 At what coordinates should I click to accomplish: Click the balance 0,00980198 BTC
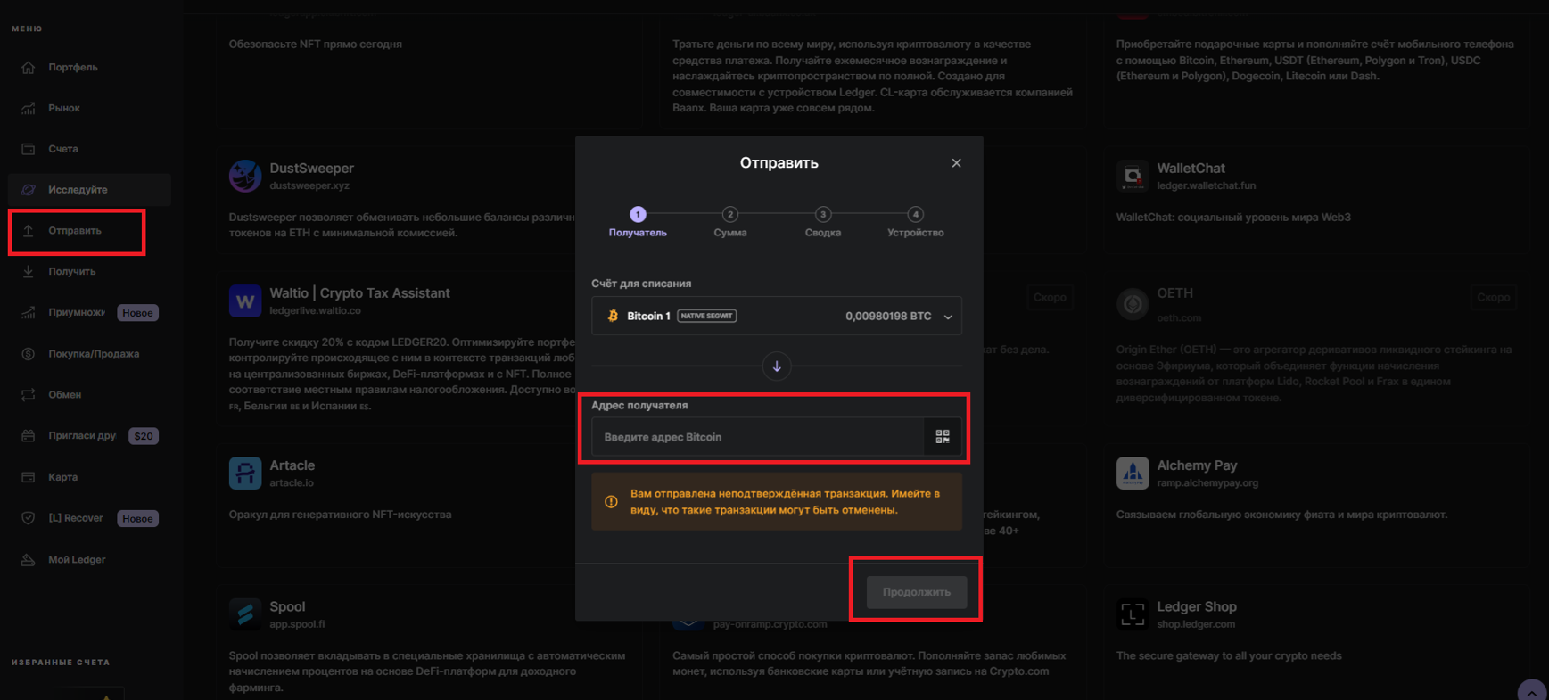click(888, 316)
